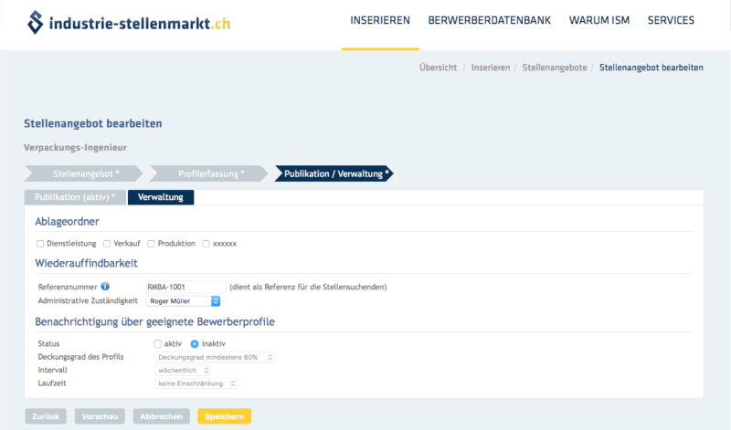Click the Vorschau button
731x430 pixels.
100,416
